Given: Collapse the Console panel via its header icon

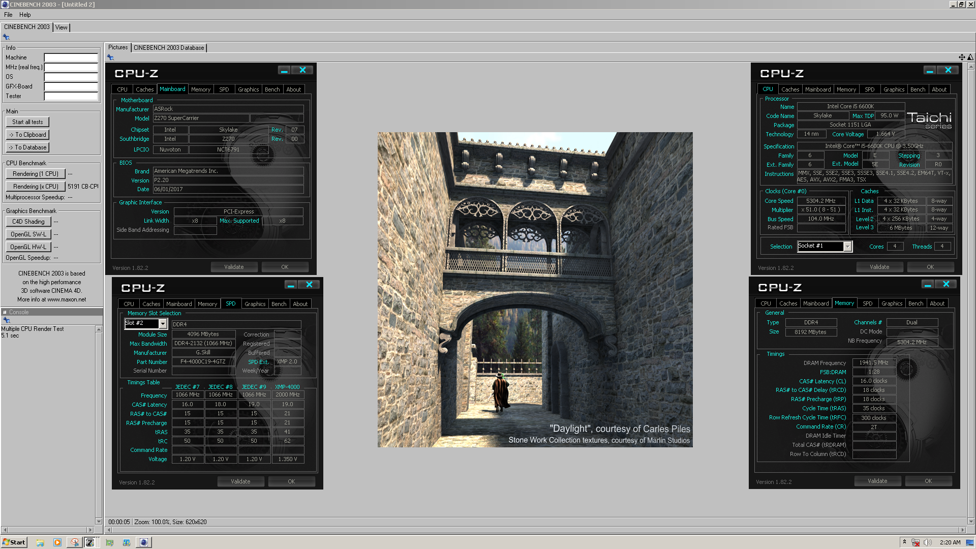Looking at the screenshot, I should 5,312.
